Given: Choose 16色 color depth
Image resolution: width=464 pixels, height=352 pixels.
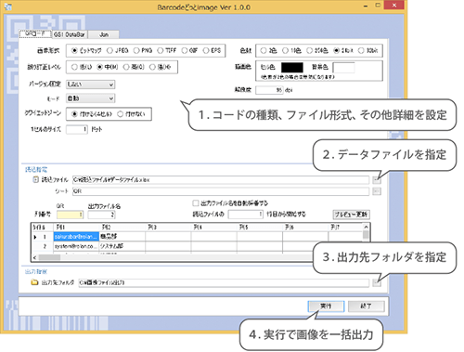Looking at the screenshot, I should (x=291, y=50).
